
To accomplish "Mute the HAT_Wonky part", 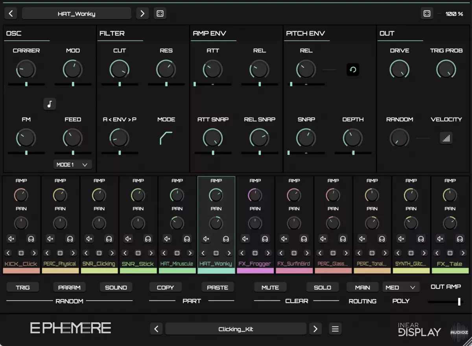I will click(x=206, y=239).
